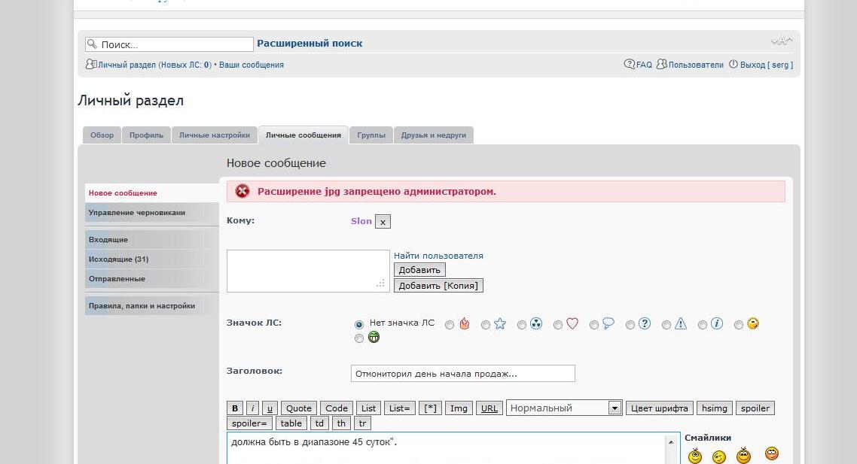Remove recipient Slon with x button

click(x=383, y=222)
